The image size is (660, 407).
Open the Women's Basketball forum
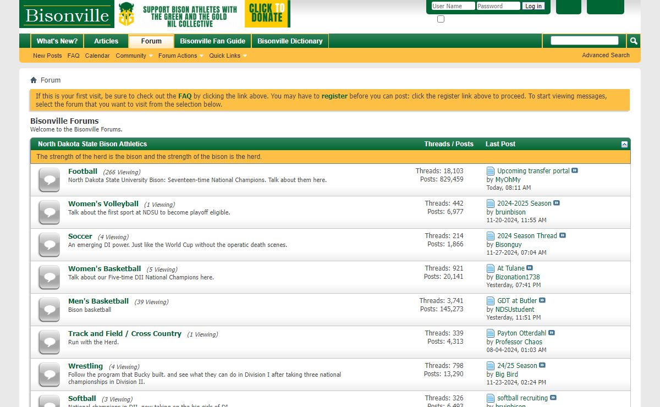click(105, 268)
